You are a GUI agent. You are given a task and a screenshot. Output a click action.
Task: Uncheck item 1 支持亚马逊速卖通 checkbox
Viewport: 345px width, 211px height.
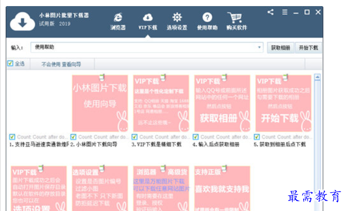(12, 137)
